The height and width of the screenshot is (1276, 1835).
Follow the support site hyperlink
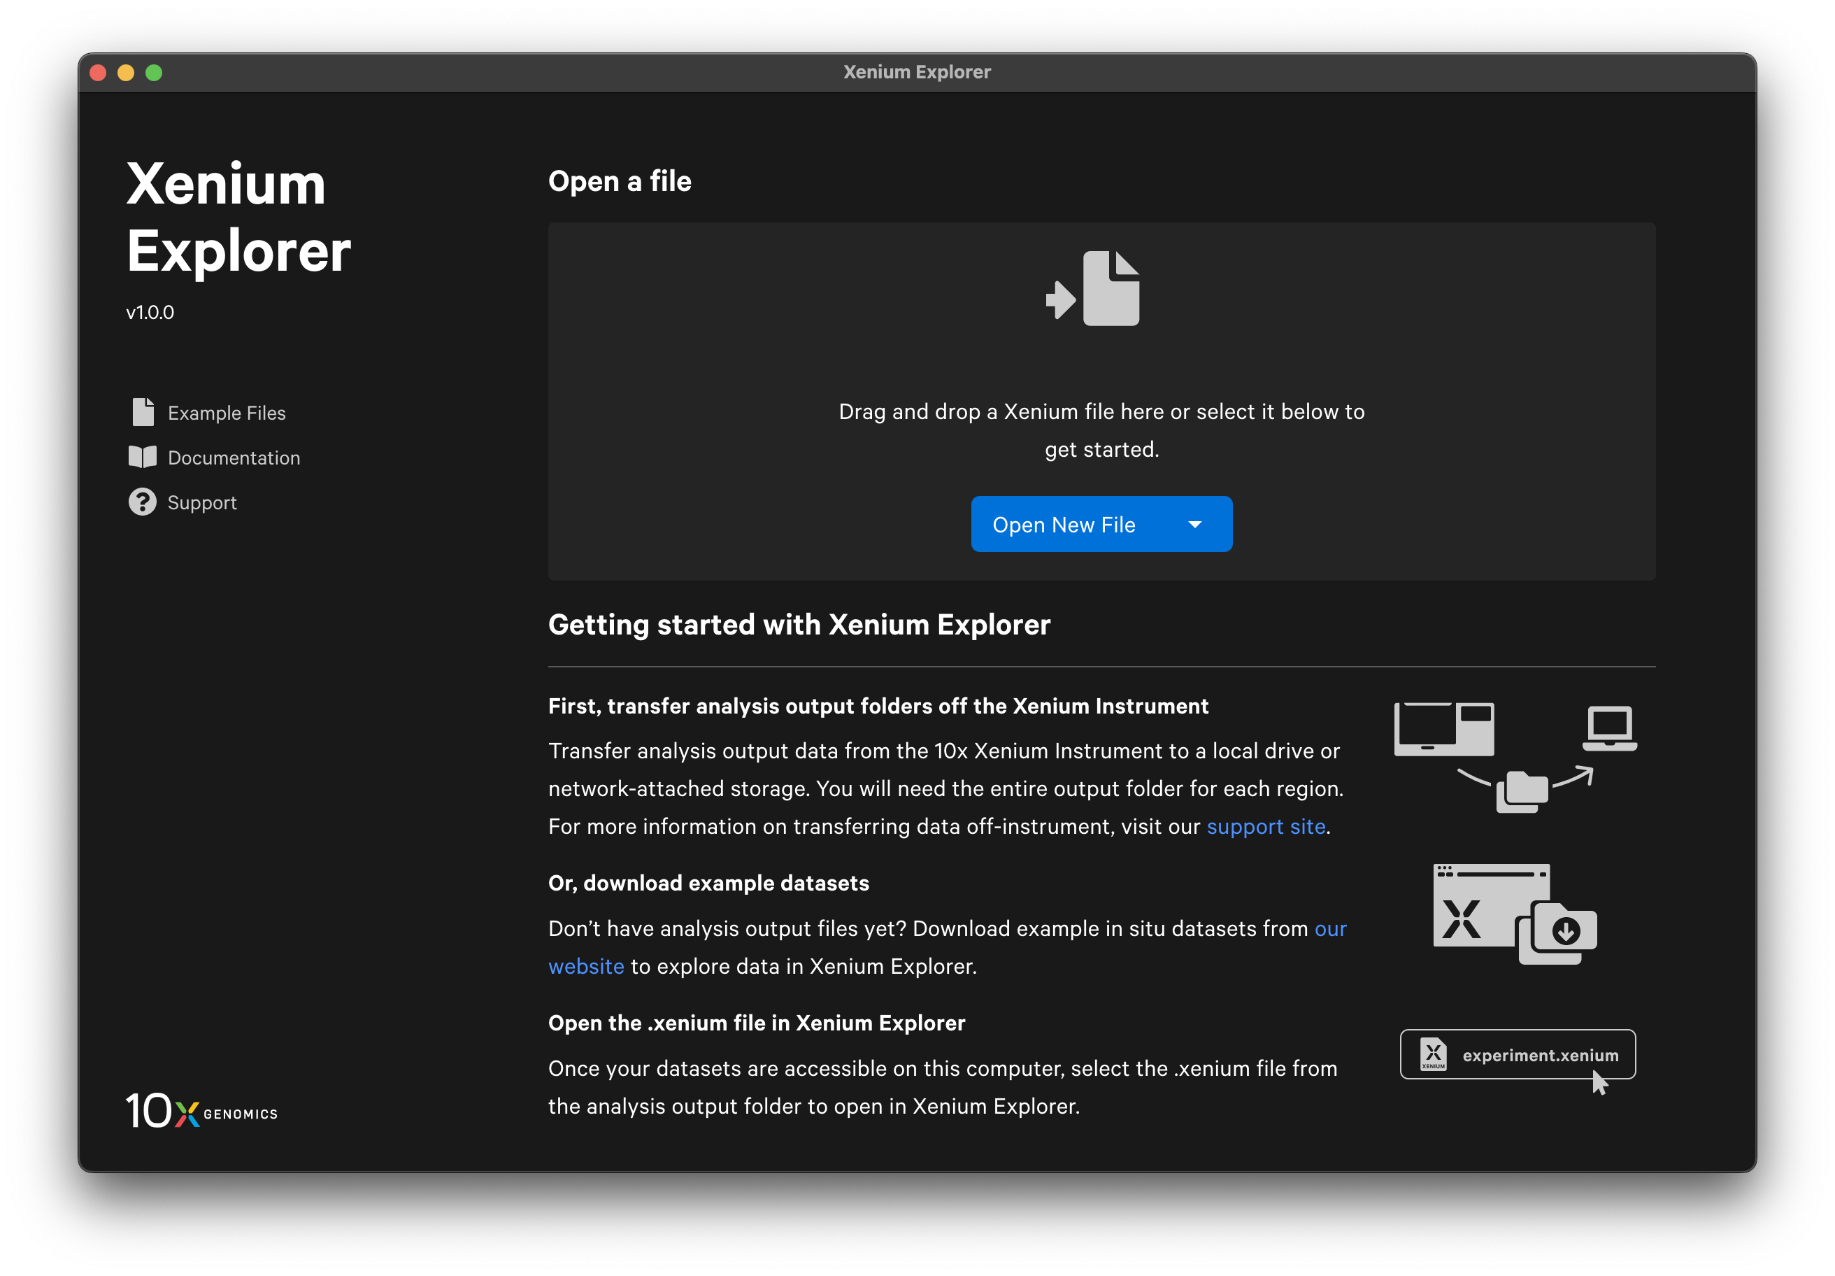pyautogui.click(x=1266, y=826)
